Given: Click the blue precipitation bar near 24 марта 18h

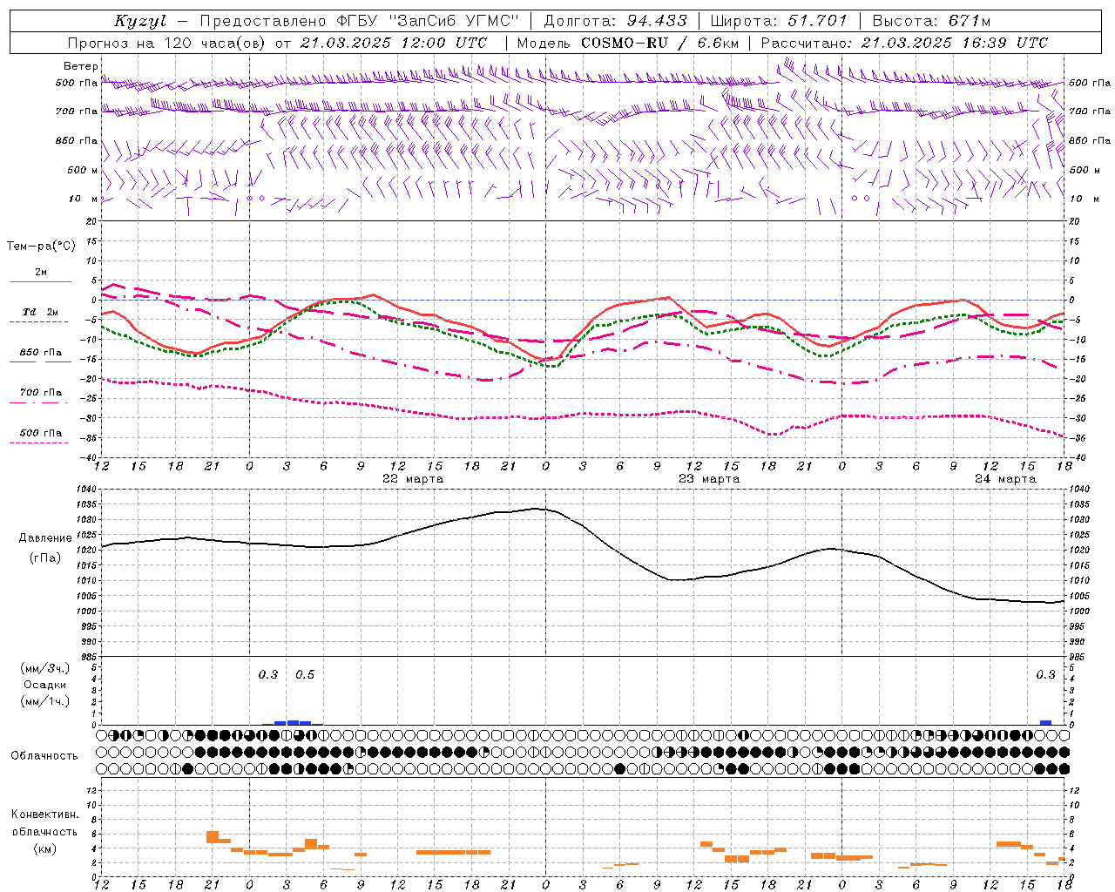Looking at the screenshot, I should [x=1045, y=722].
